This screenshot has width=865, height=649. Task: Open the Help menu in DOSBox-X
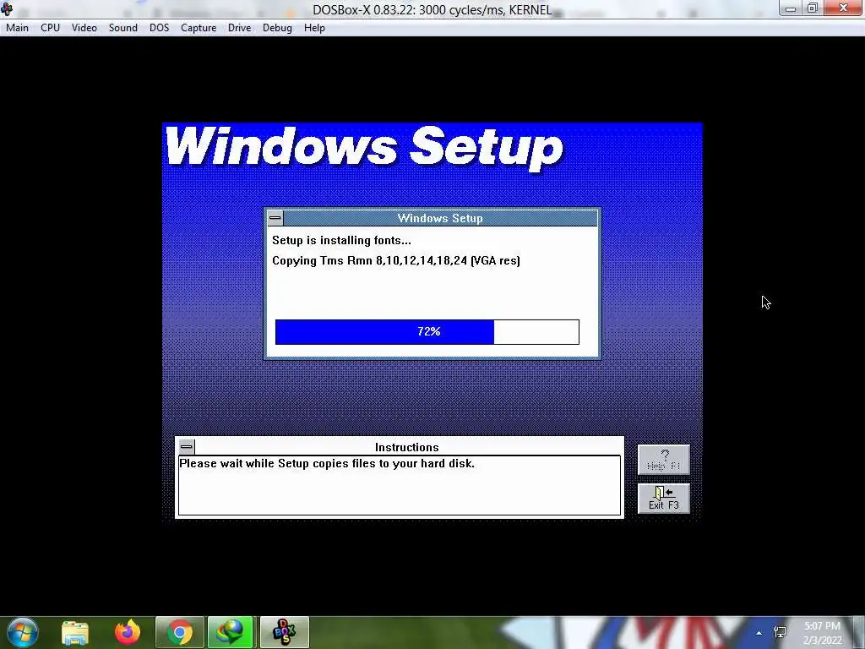click(x=314, y=28)
